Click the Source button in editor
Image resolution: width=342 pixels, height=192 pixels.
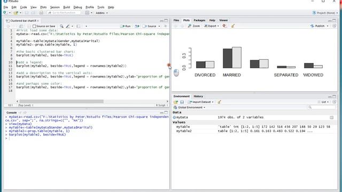pyautogui.click(x=150, y=26)
